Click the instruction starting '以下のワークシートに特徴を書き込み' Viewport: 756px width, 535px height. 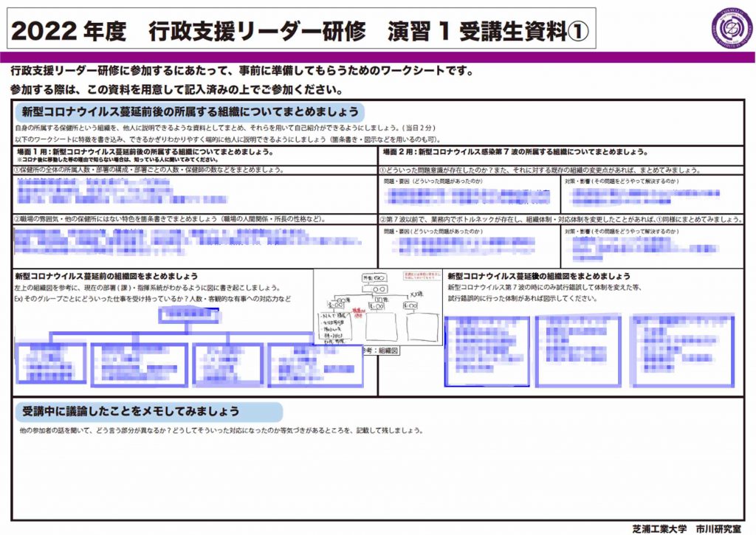pos(227,139)
